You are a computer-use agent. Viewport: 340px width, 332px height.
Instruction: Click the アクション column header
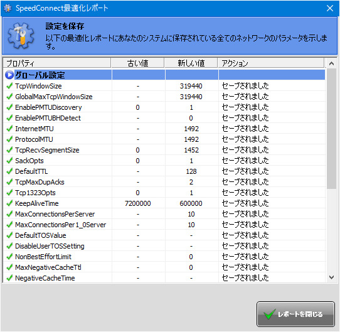pyautogui.click(x=271, y=63)
